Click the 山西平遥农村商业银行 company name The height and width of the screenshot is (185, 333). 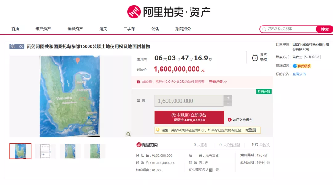[311, 46]
